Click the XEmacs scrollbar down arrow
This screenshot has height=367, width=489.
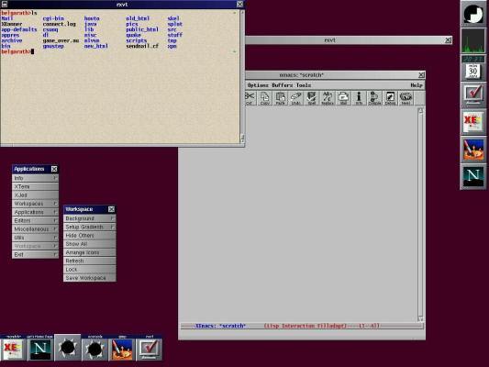420,319
